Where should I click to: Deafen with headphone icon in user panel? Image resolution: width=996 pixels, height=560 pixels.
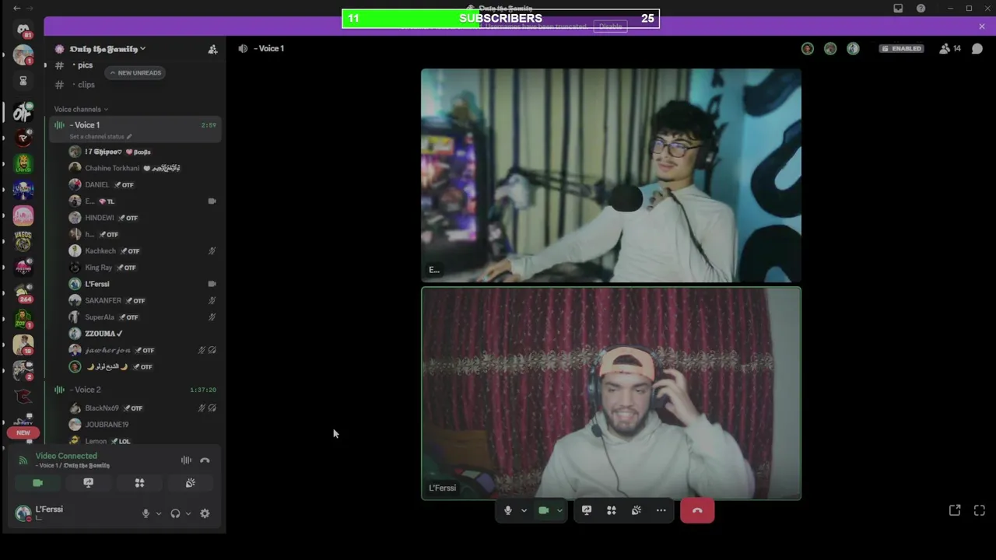tap(175, 513)
